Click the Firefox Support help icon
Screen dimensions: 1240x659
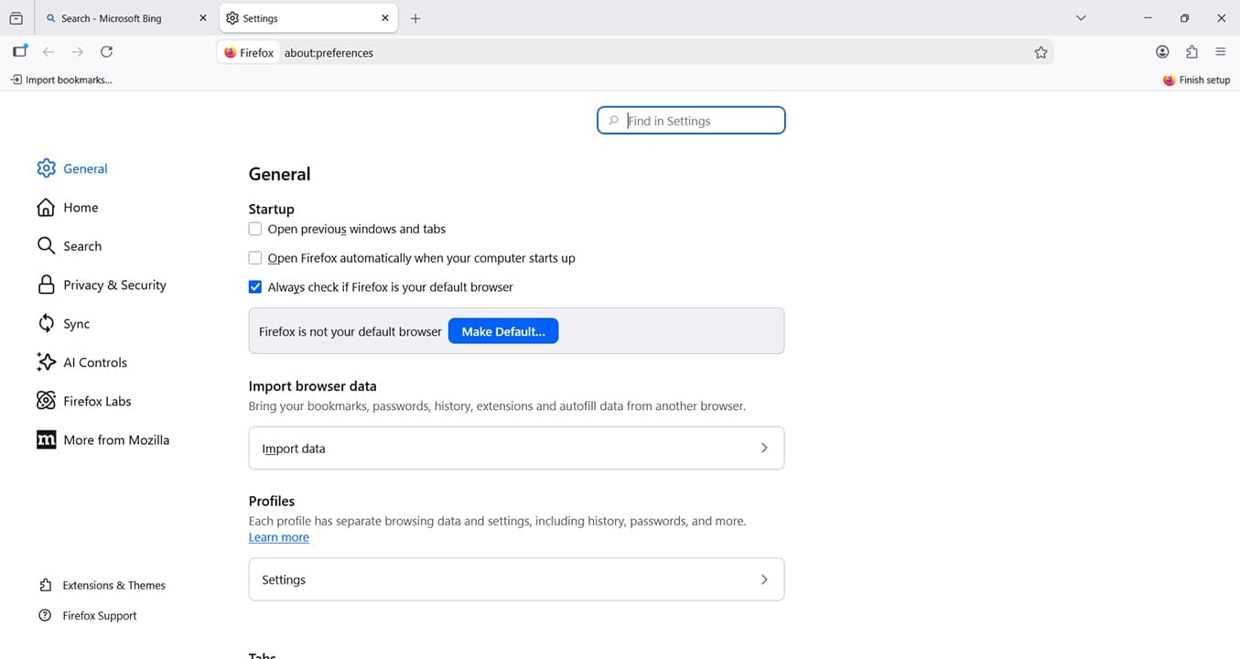(45, 616)
